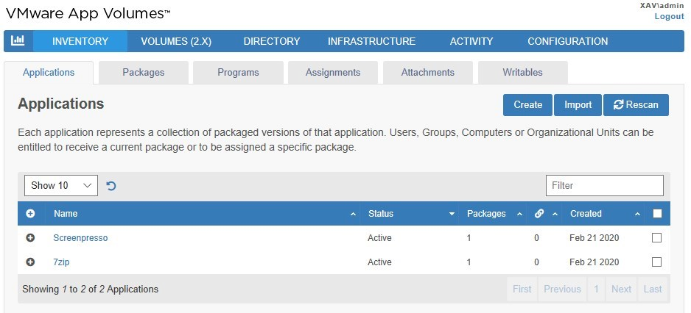This screenshot has width=691, height=313.
Task: Click the XAV\admin username text
Action: click(x=662, y=6)
